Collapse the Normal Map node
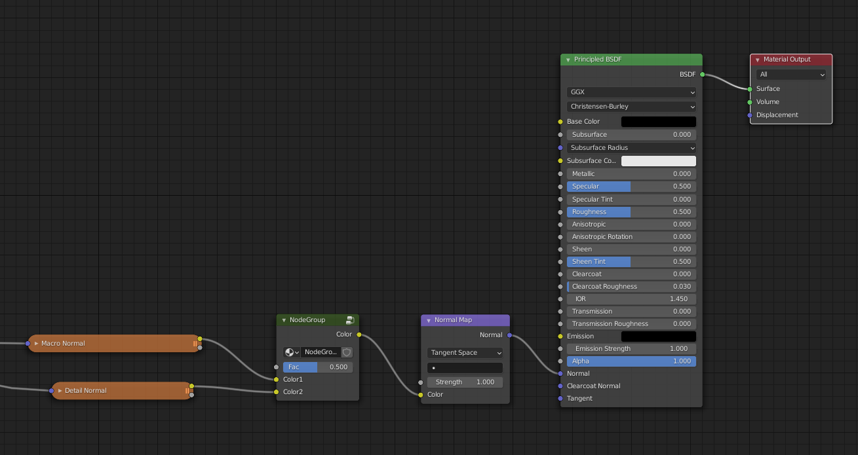This screenshot has height=455, width=858. coord(429,320)
